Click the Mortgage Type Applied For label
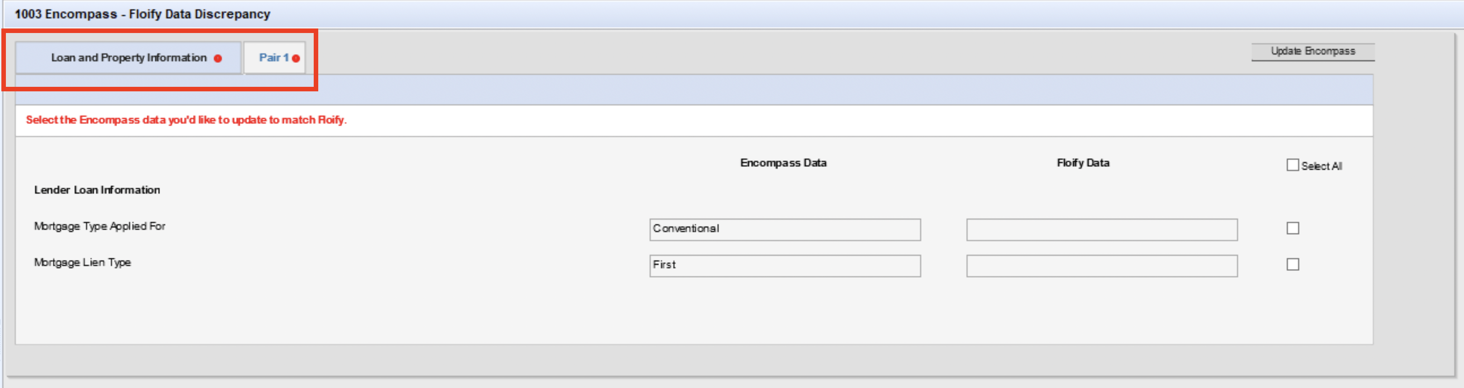The width and height of the screenshot is (1464, 388). pyautogui.click(x=100, y=226)
